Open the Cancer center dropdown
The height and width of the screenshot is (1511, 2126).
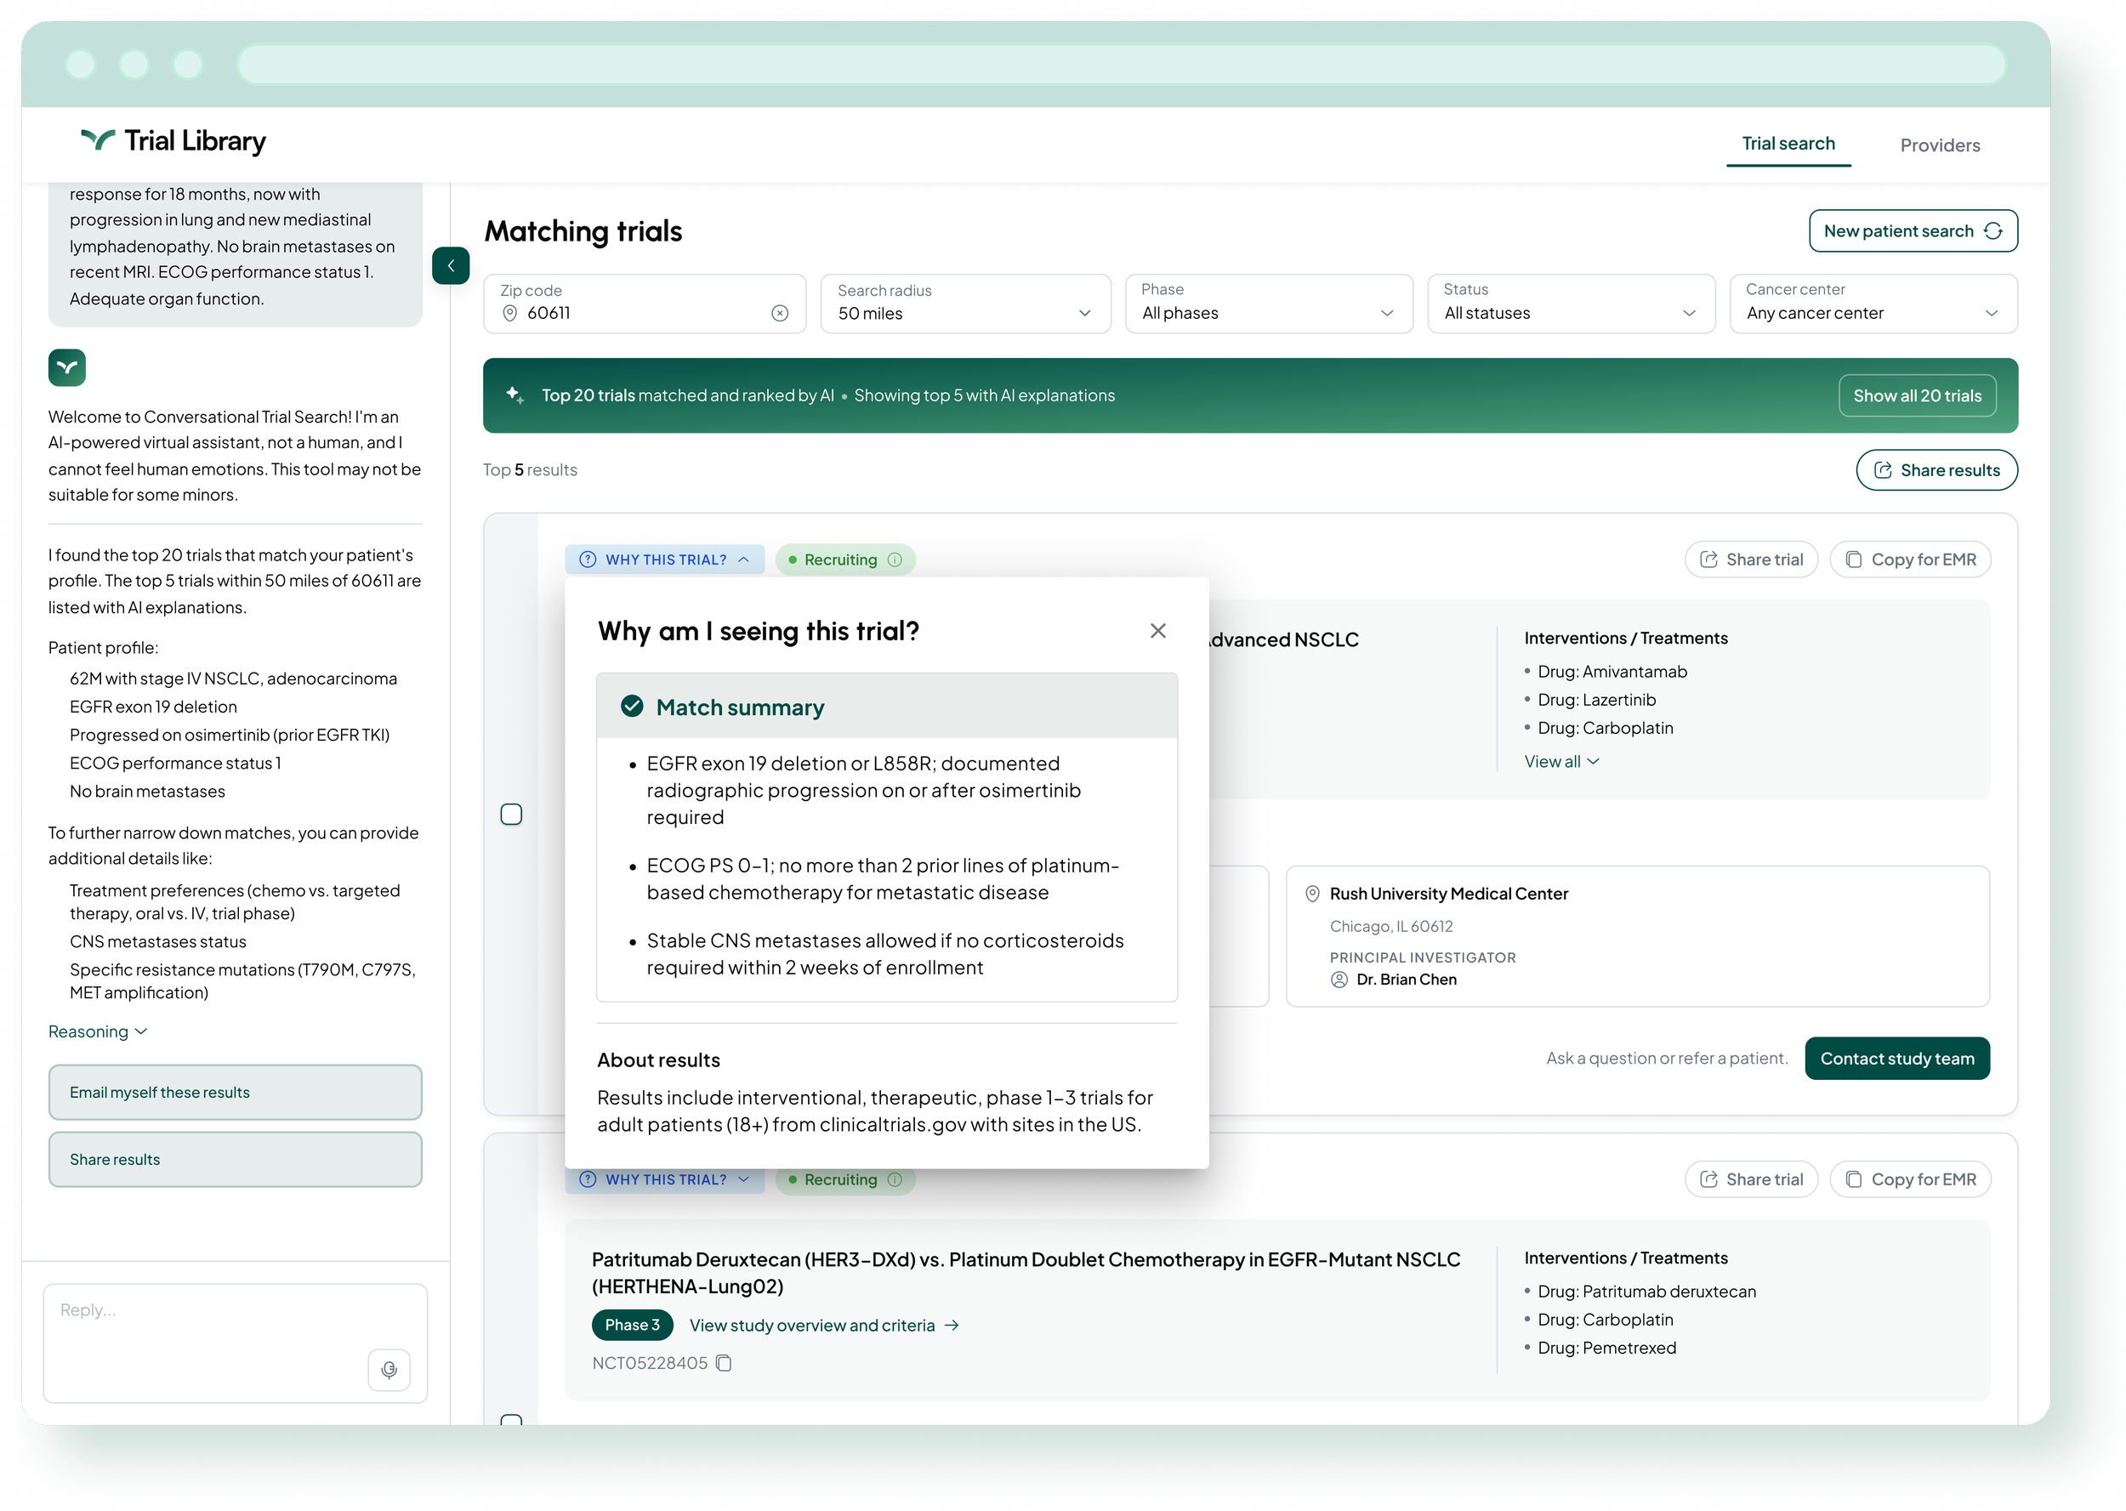pyautogui.click(x=1873, y=304)
